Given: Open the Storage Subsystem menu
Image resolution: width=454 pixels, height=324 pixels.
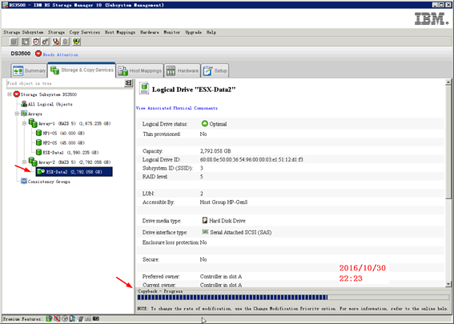Looking at the screenshot, I should [23, 32].
